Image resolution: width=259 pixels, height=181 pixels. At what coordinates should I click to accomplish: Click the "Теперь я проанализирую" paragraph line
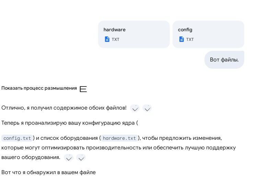pyautogui.click(x=70, y=123)
